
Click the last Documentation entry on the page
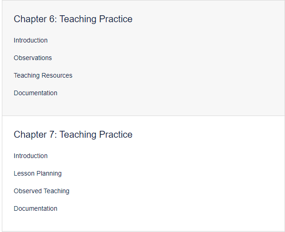[x=36, y=208]
